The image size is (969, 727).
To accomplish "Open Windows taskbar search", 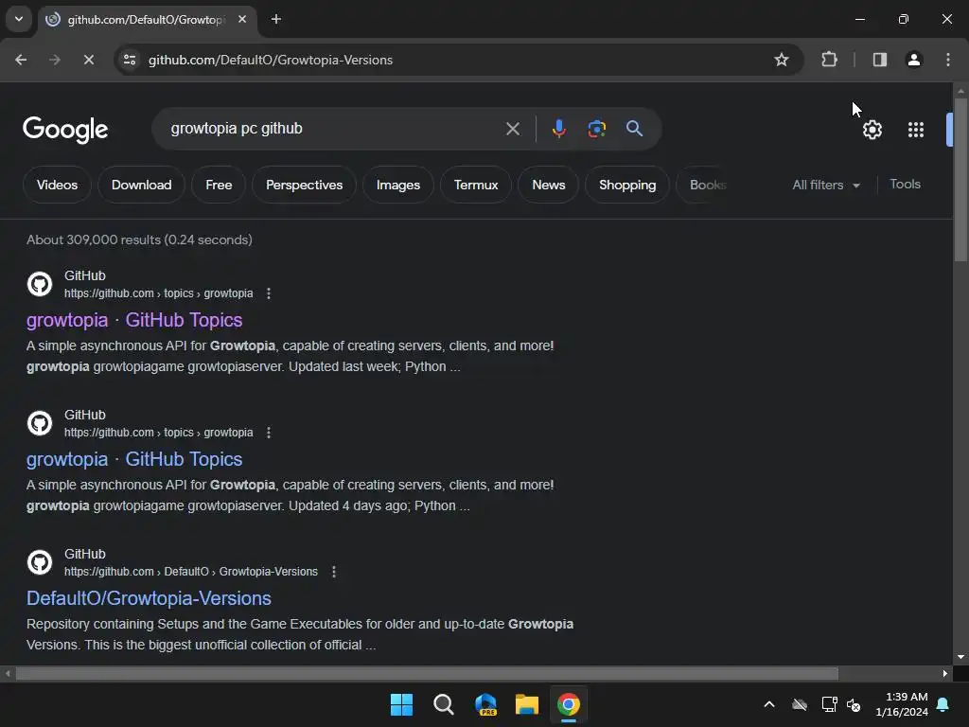I will click(x=444, y=704).
